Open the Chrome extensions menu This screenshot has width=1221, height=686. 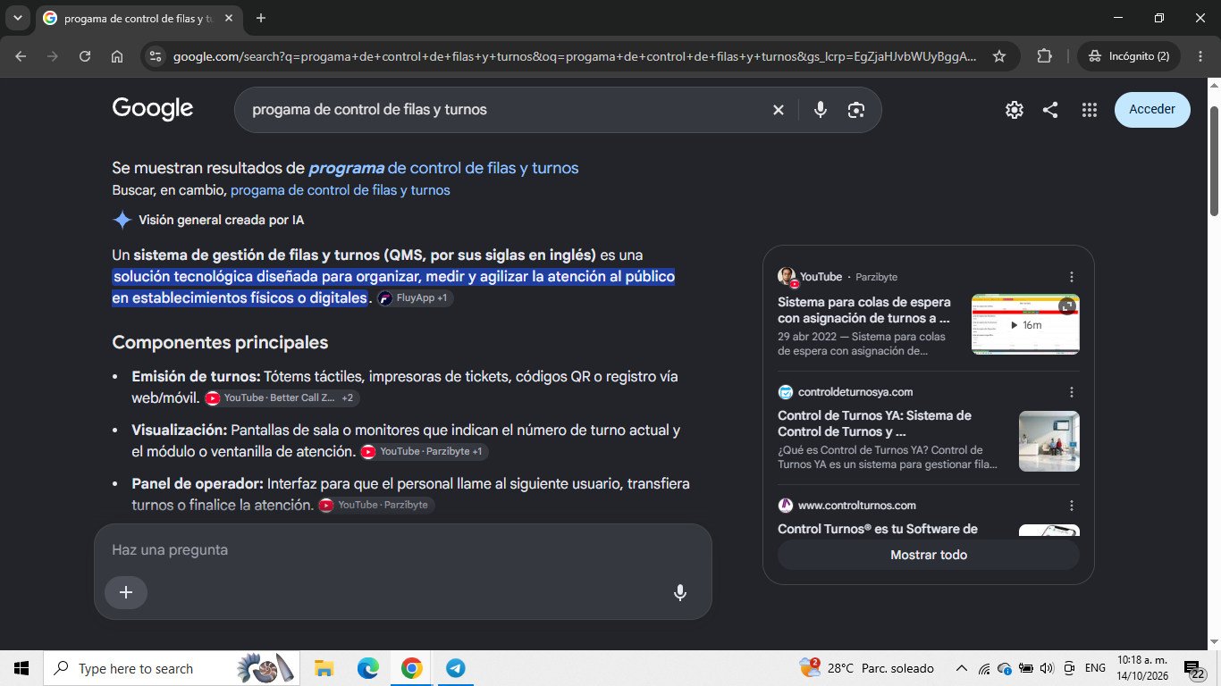[x=1044, y=56]
